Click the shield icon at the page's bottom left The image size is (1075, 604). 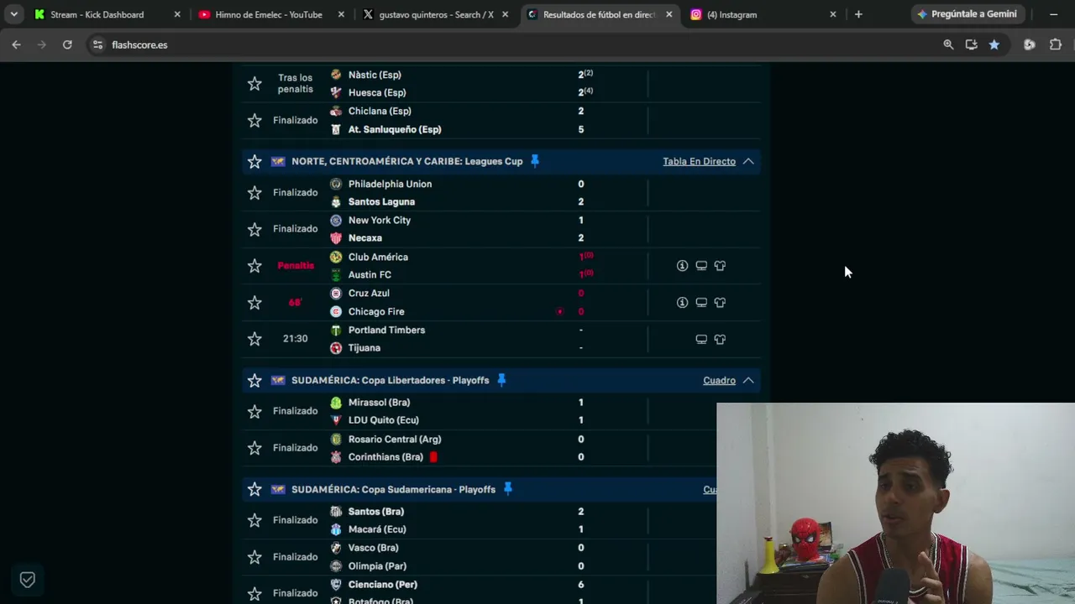point(28,580)
